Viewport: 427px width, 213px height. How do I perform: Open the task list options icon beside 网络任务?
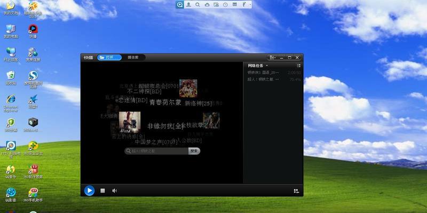pyautogui.click(x=298, y=65)
